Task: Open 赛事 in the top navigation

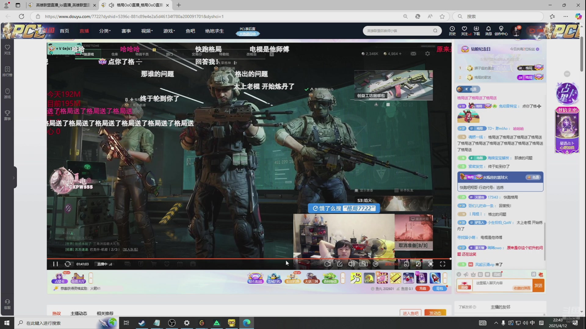Action: point(126,31)
